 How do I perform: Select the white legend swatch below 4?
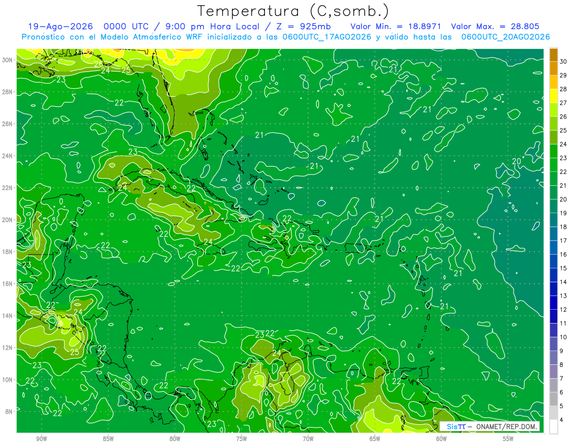(553, 427)
